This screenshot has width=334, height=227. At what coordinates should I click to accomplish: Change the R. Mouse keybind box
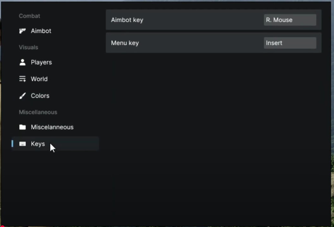point(290,20)
